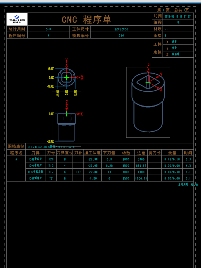Click the front view drawing with Z axis
Image resolution: width=201 pixels, height=268 pixels.
pos(67,127)
